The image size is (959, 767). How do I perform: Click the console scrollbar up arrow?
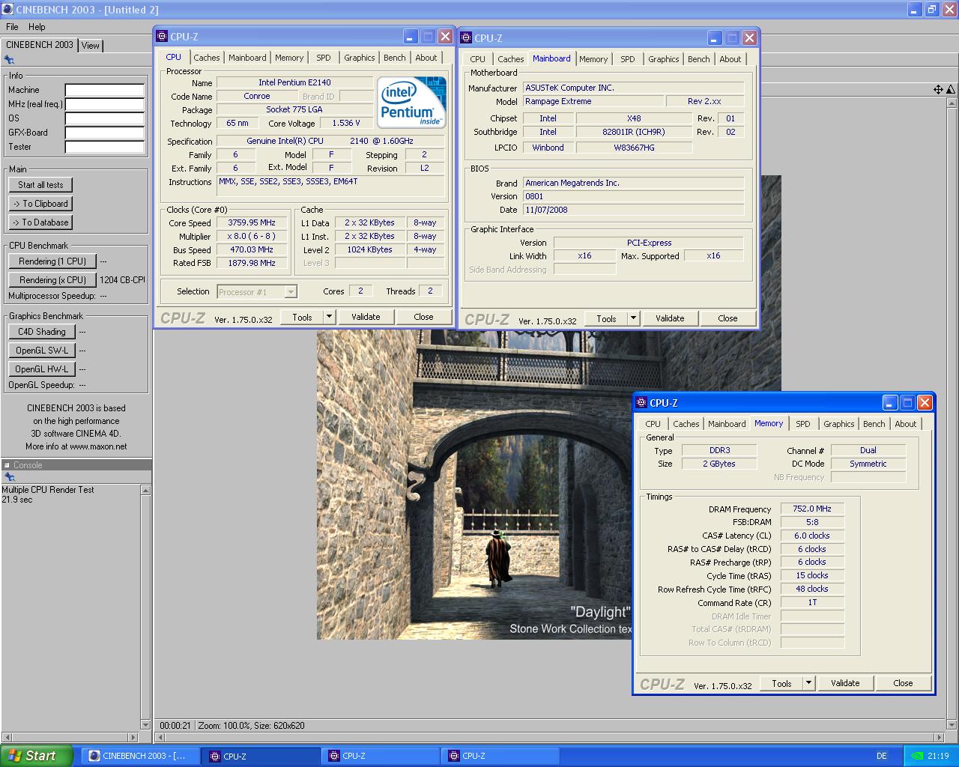(145, 490)
